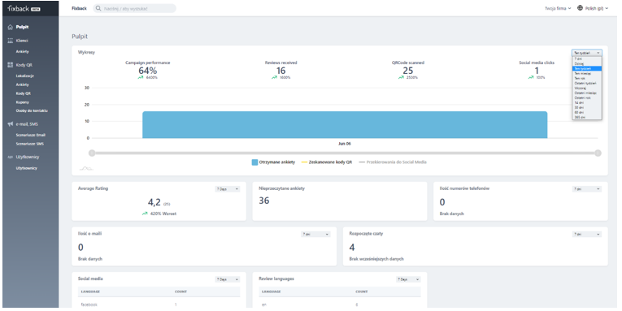Click right handle of chart range slider
The width and height of the screenshot is (622, 311).
598,153
